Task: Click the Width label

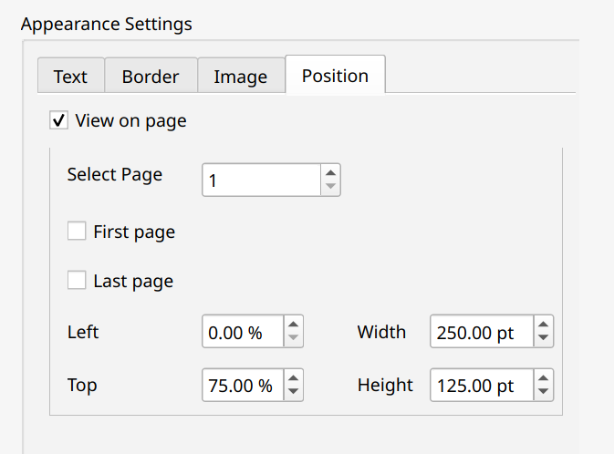Action: (x=381, y=332)
